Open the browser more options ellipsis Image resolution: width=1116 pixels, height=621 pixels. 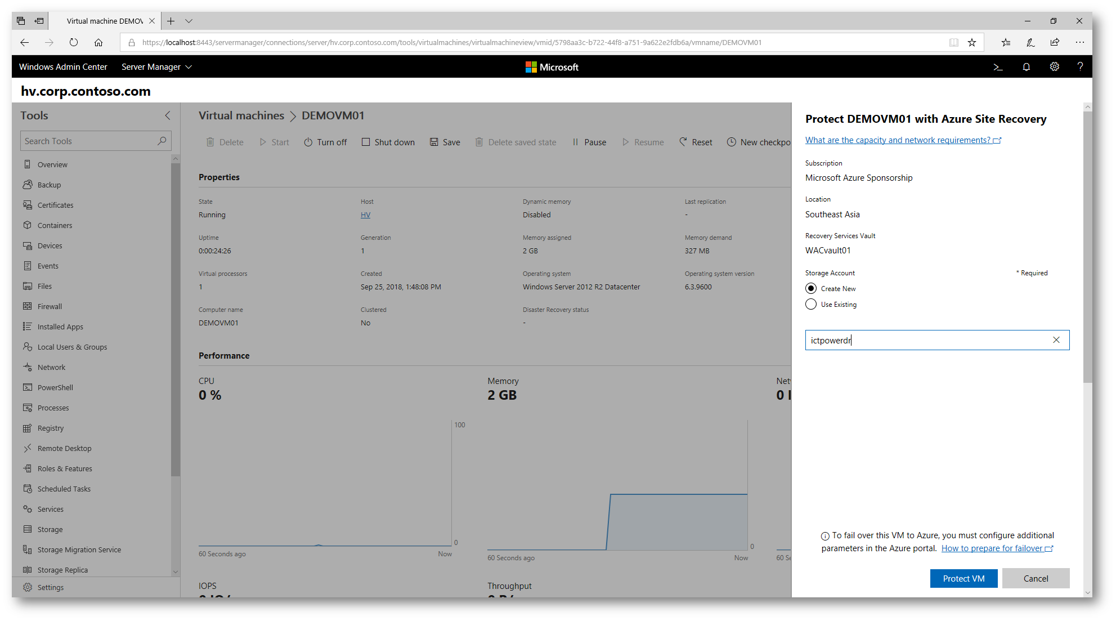pos(1079,42)
